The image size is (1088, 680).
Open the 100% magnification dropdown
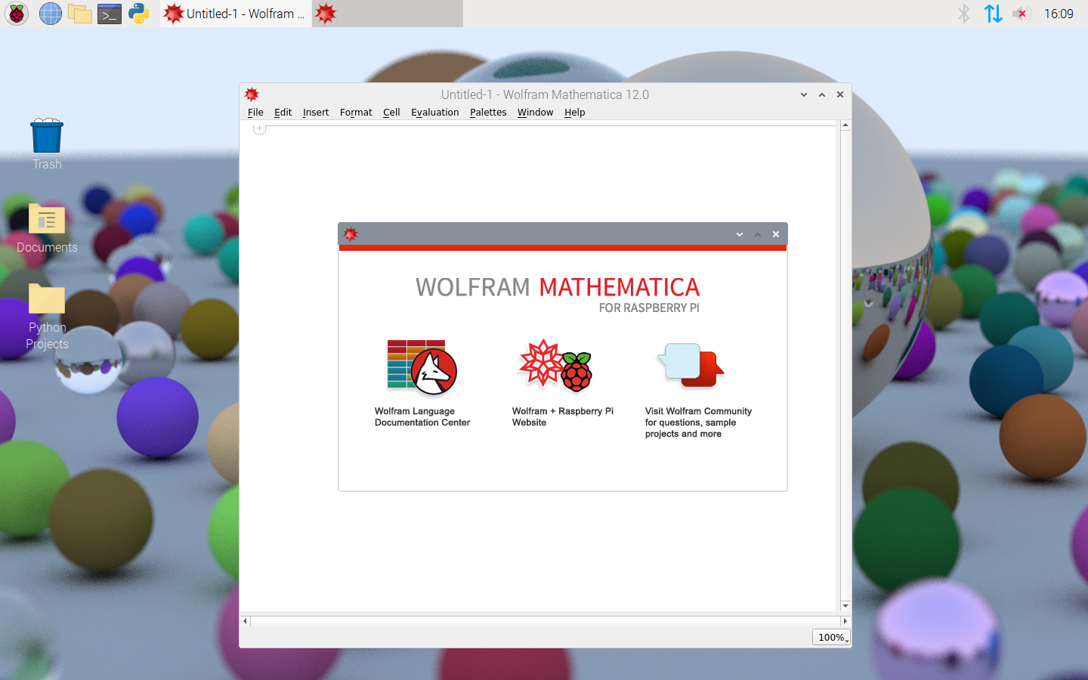tap(831, 637)
